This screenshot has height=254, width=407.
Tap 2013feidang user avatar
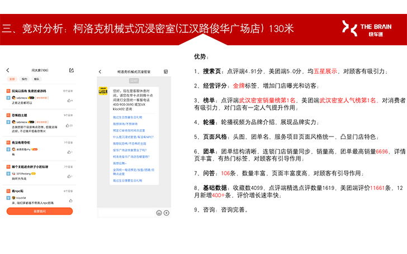tap(14, 174)
